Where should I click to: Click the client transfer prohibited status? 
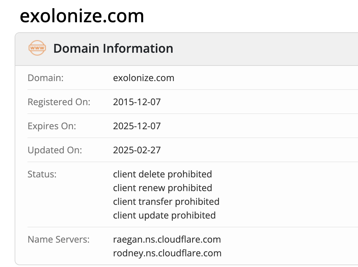pos(166,201)
